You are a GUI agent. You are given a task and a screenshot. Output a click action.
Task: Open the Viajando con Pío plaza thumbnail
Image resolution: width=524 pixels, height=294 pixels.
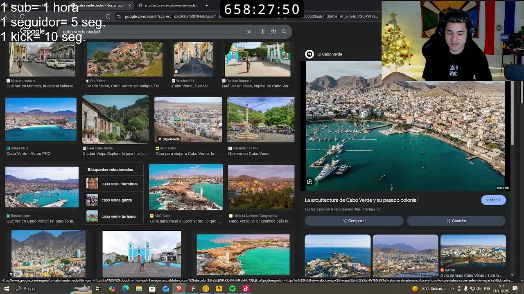261,119
